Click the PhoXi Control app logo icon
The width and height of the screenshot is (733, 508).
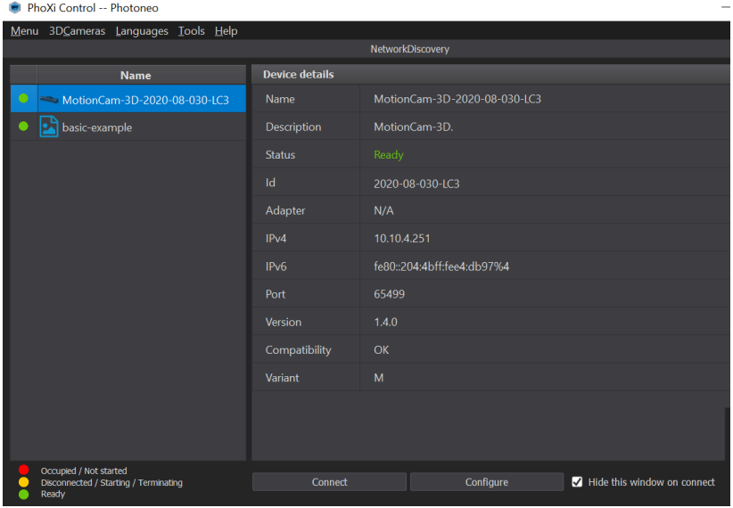[14, 8]
